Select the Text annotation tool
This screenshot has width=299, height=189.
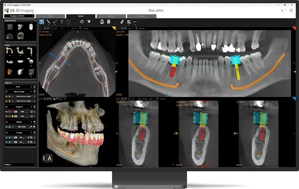62,22
